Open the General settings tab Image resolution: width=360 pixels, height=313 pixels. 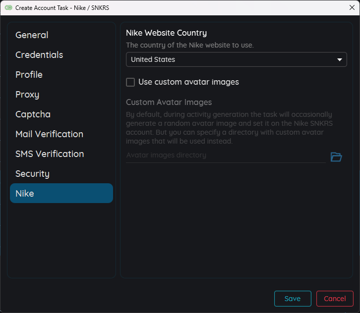[32, 35]
